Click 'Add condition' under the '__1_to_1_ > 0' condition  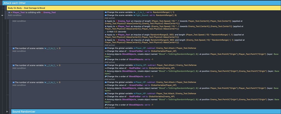click(x=19, y=68)
